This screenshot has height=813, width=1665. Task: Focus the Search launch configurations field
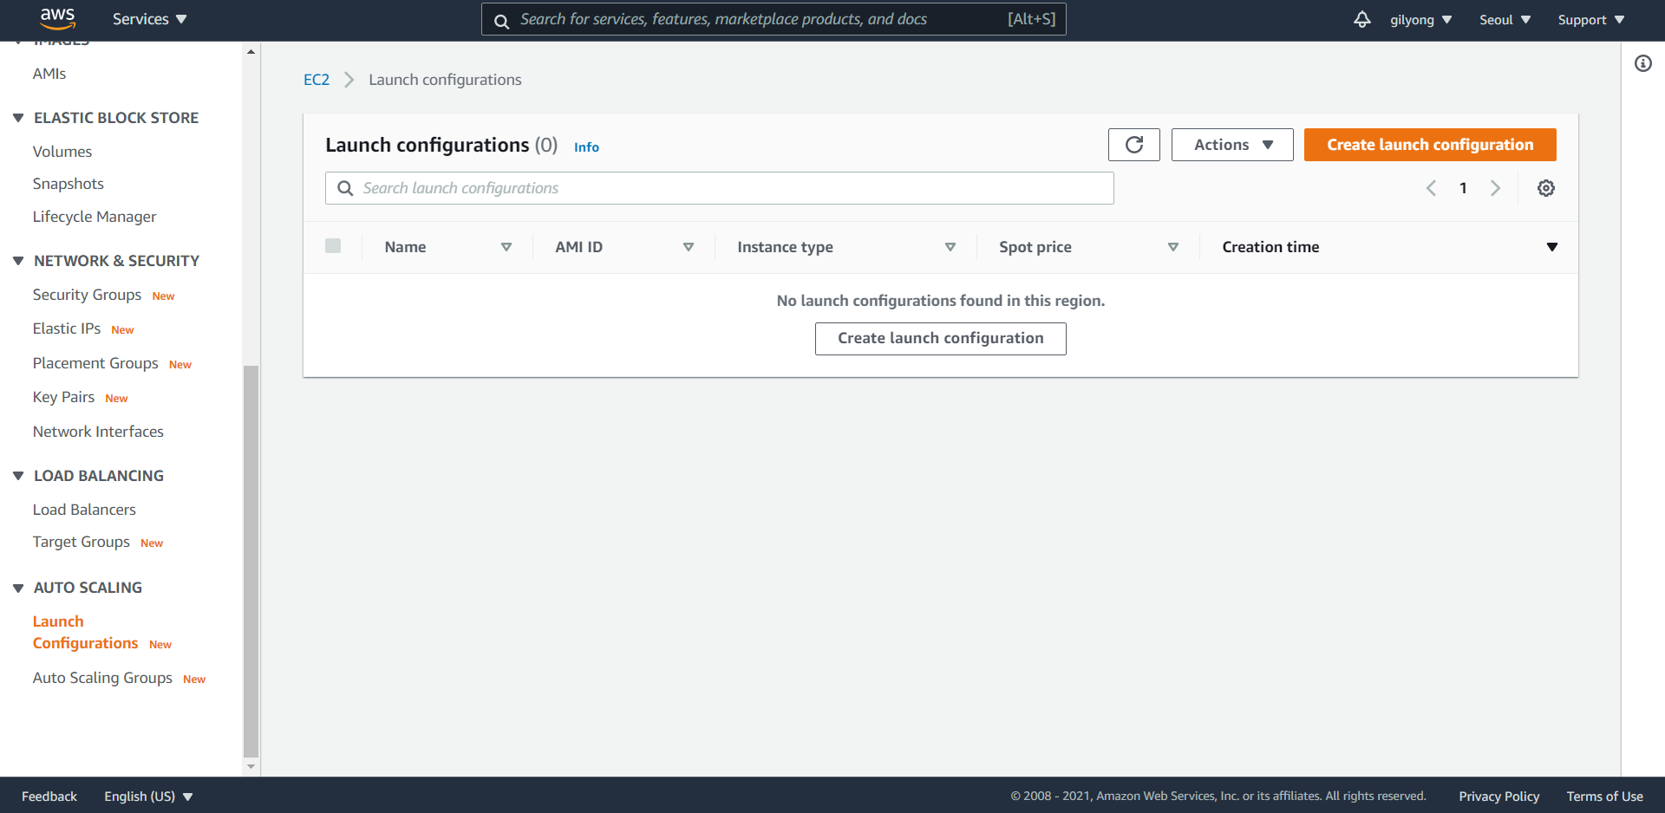click(x=720, y=188)
